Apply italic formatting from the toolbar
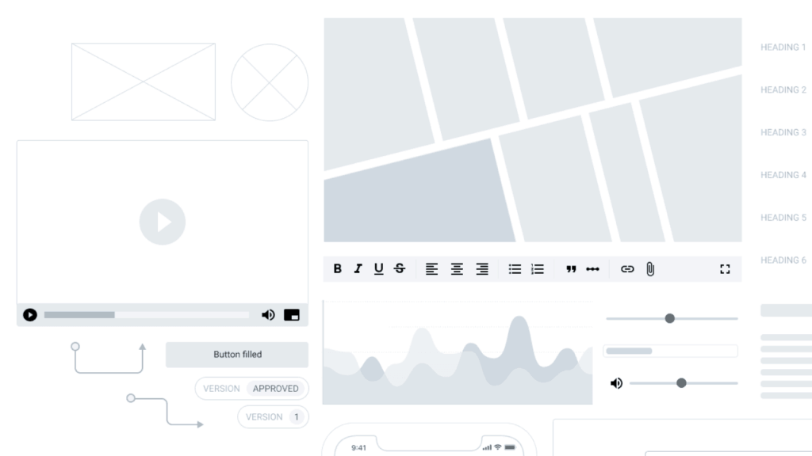 tap(358, 269)
